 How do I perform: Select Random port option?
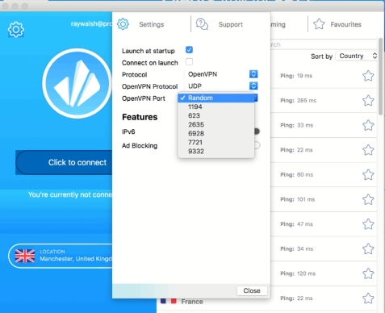coord(216,98)
